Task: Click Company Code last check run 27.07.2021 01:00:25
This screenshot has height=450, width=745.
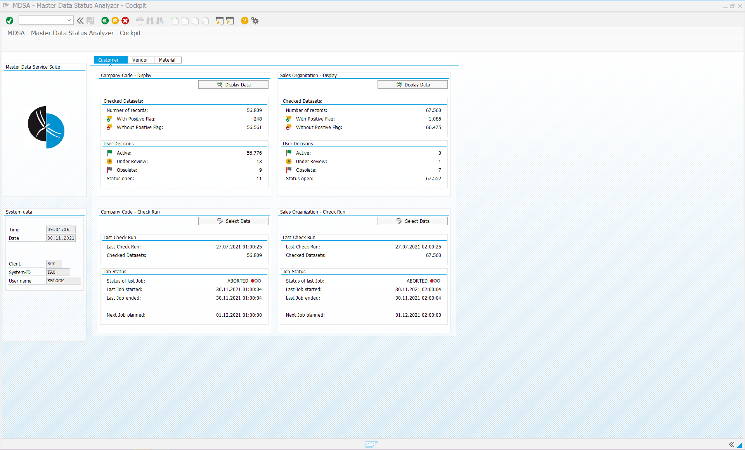Action: click(239, 247)
